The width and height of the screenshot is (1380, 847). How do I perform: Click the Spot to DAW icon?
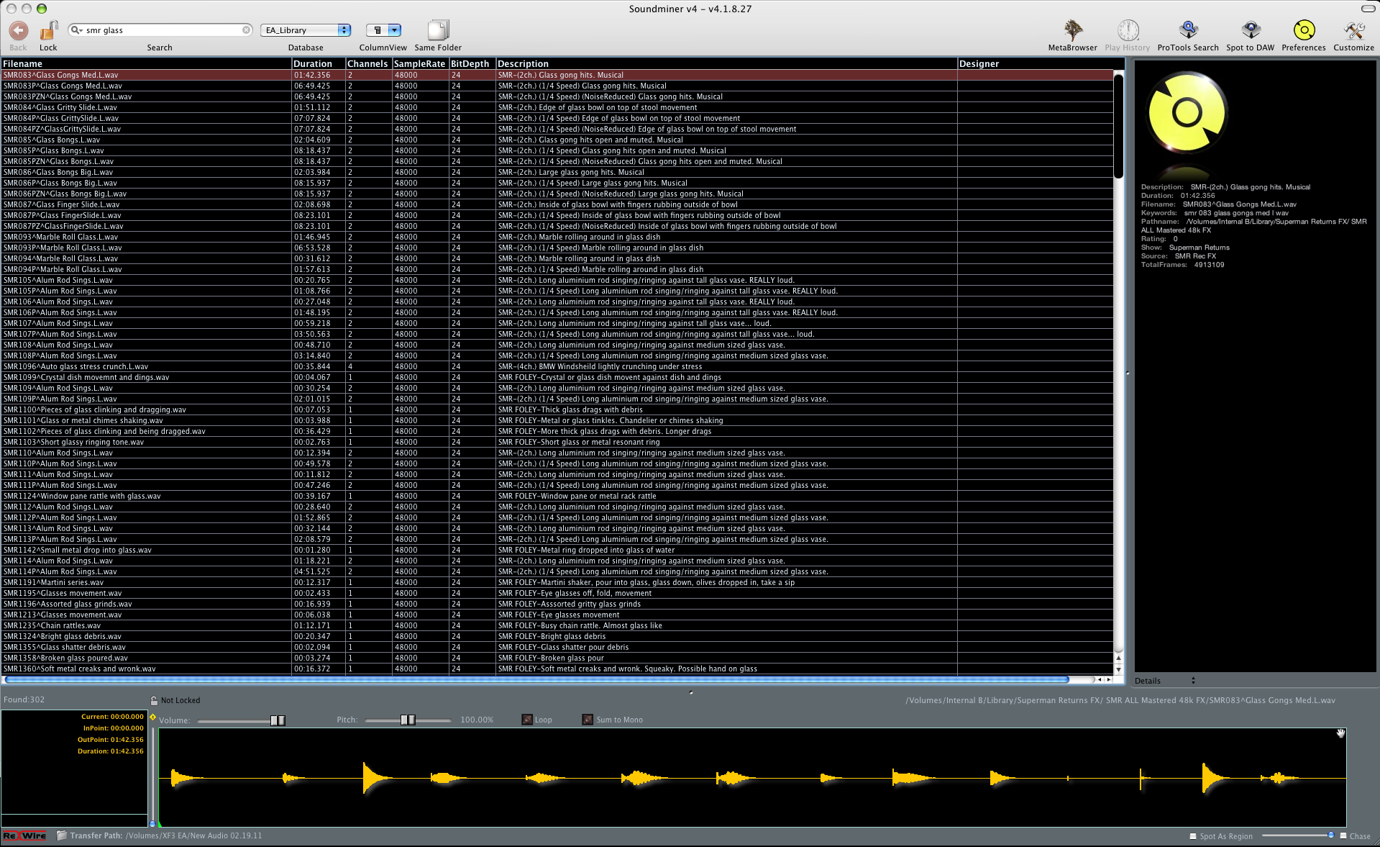1250,31
